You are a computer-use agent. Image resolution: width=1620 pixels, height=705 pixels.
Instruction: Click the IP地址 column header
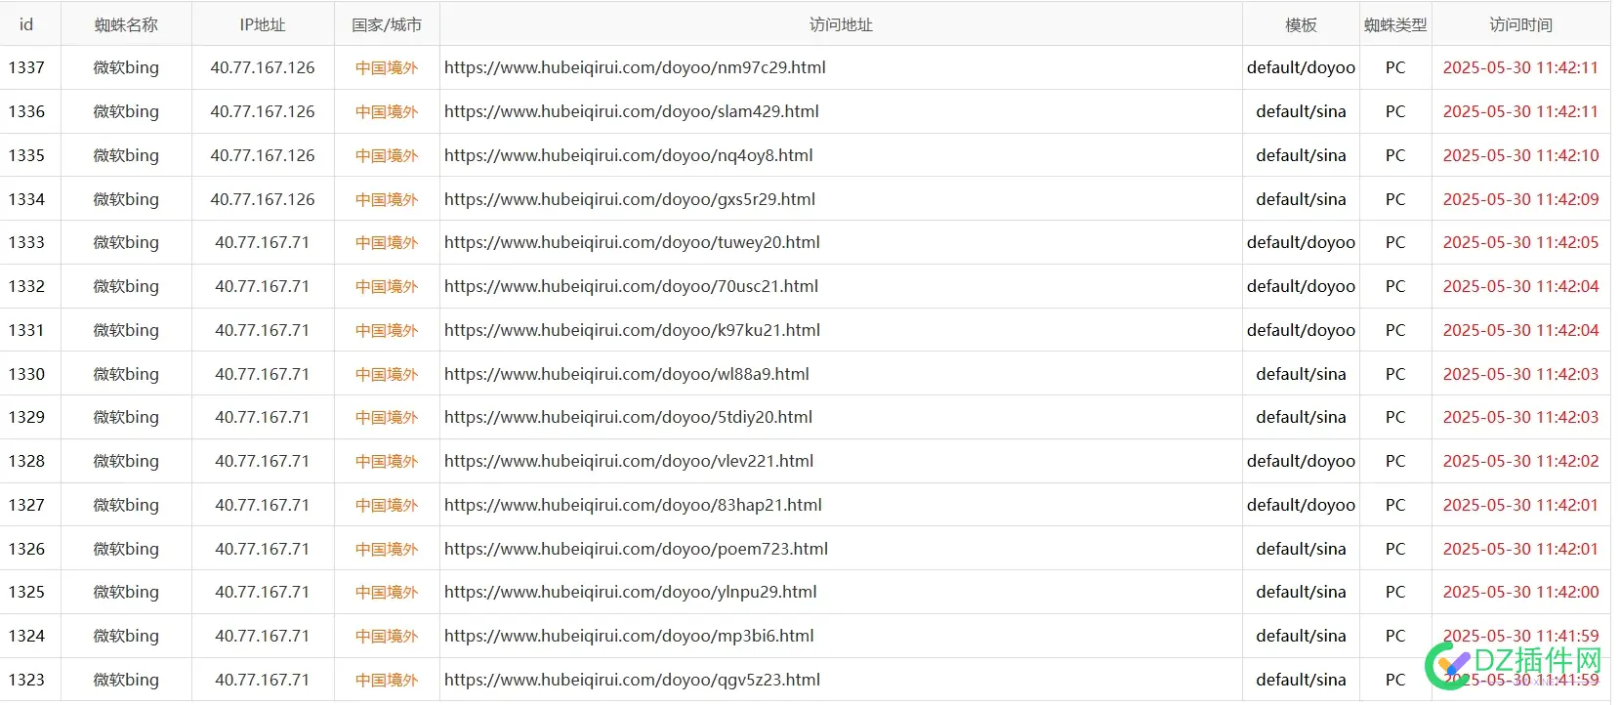(x=263, y=24)
